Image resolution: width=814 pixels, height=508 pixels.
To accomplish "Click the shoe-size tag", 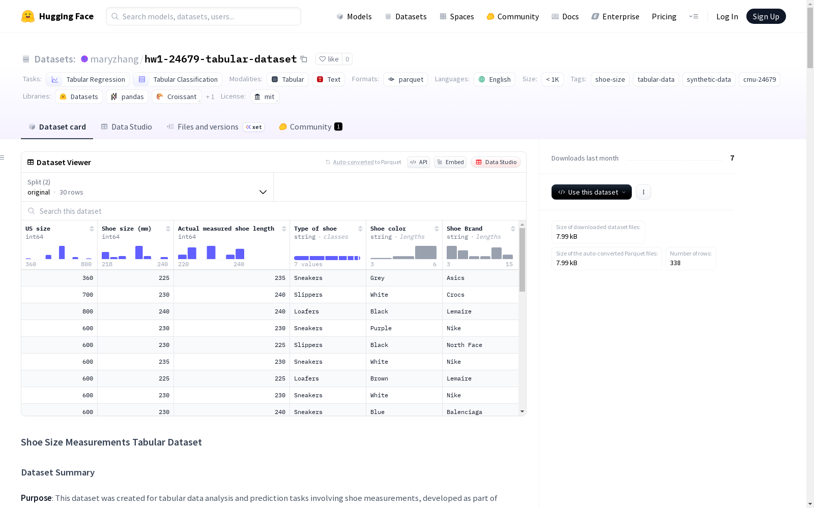I will (x=610, y=79).
